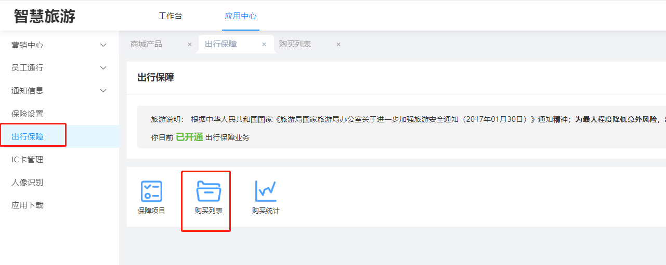Open the 购买统计 chart icon
666x265 pixels.
pos(266,191)
